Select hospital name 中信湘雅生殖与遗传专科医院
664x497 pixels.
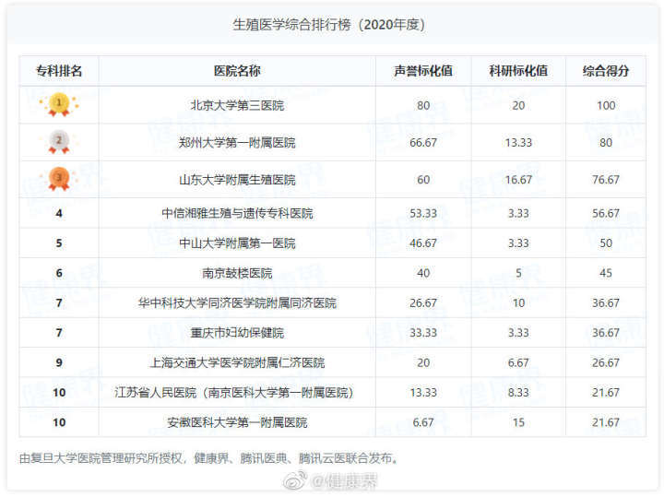[237, 213]
